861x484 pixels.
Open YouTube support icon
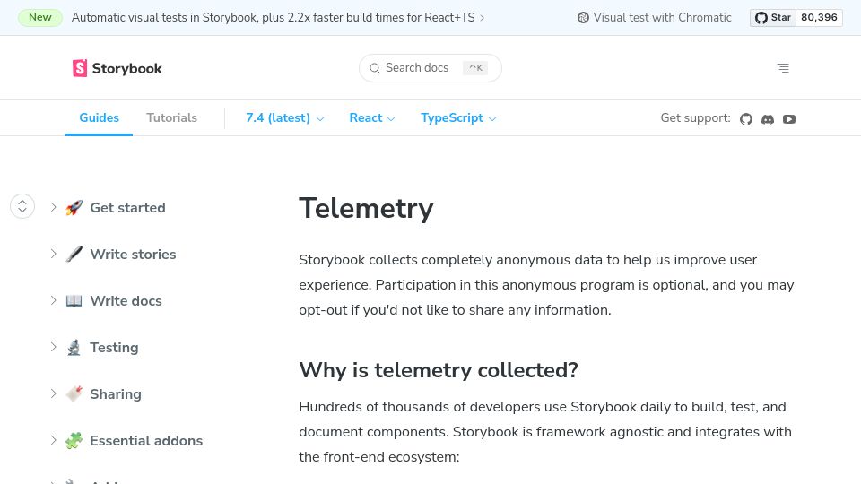pyautogui.click(x=789, y=118)
